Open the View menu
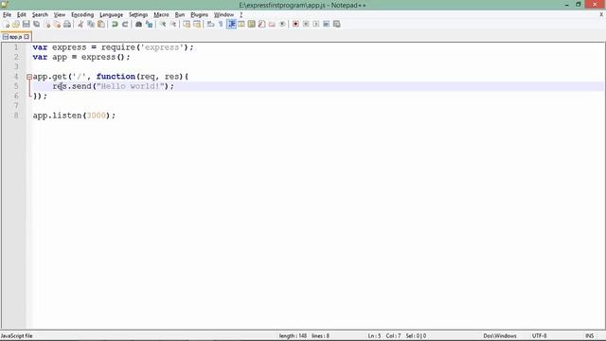The image size is (606, 341). [x=59, y=15]
